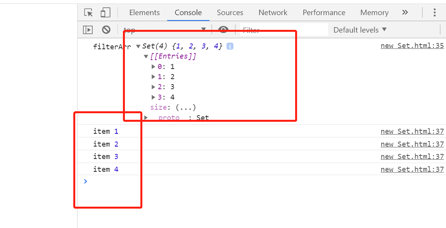Screen dimensions: 446x228
Task: Select the filterArr log label
Action: 112,47
